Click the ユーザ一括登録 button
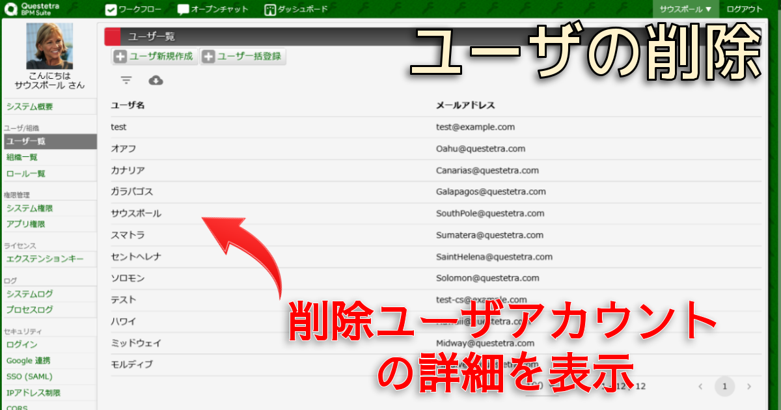Screen dimensions: 781x410 click(243, 57)
